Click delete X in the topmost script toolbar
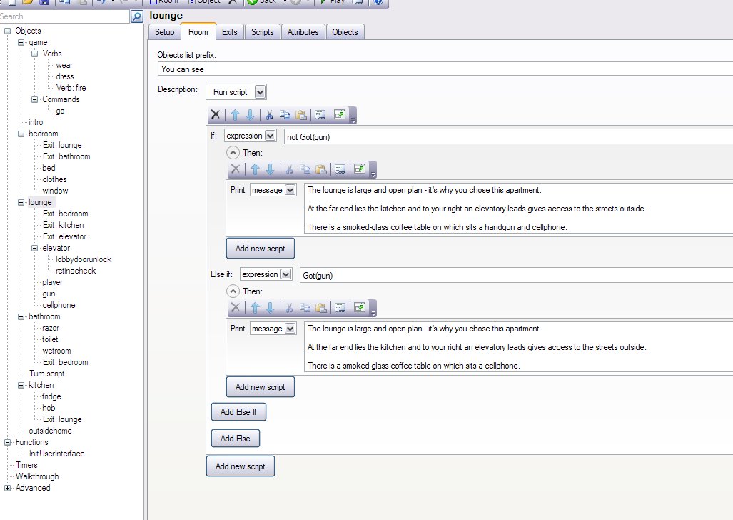This screenshot has width=733, height=520. tap(215, 114)
